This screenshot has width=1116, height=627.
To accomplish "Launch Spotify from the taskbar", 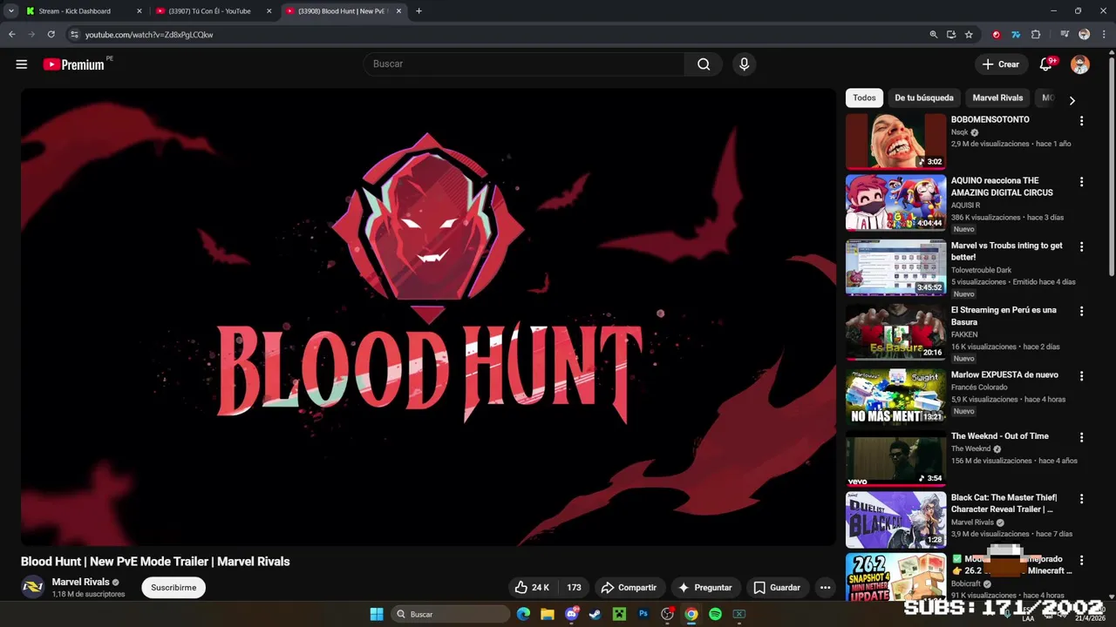I will (715, 614).
